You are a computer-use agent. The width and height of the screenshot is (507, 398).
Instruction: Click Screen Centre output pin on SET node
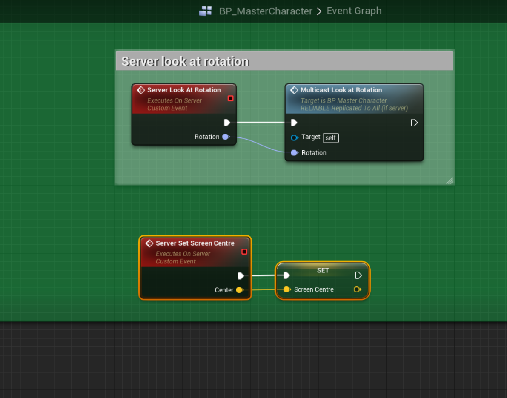357,289
